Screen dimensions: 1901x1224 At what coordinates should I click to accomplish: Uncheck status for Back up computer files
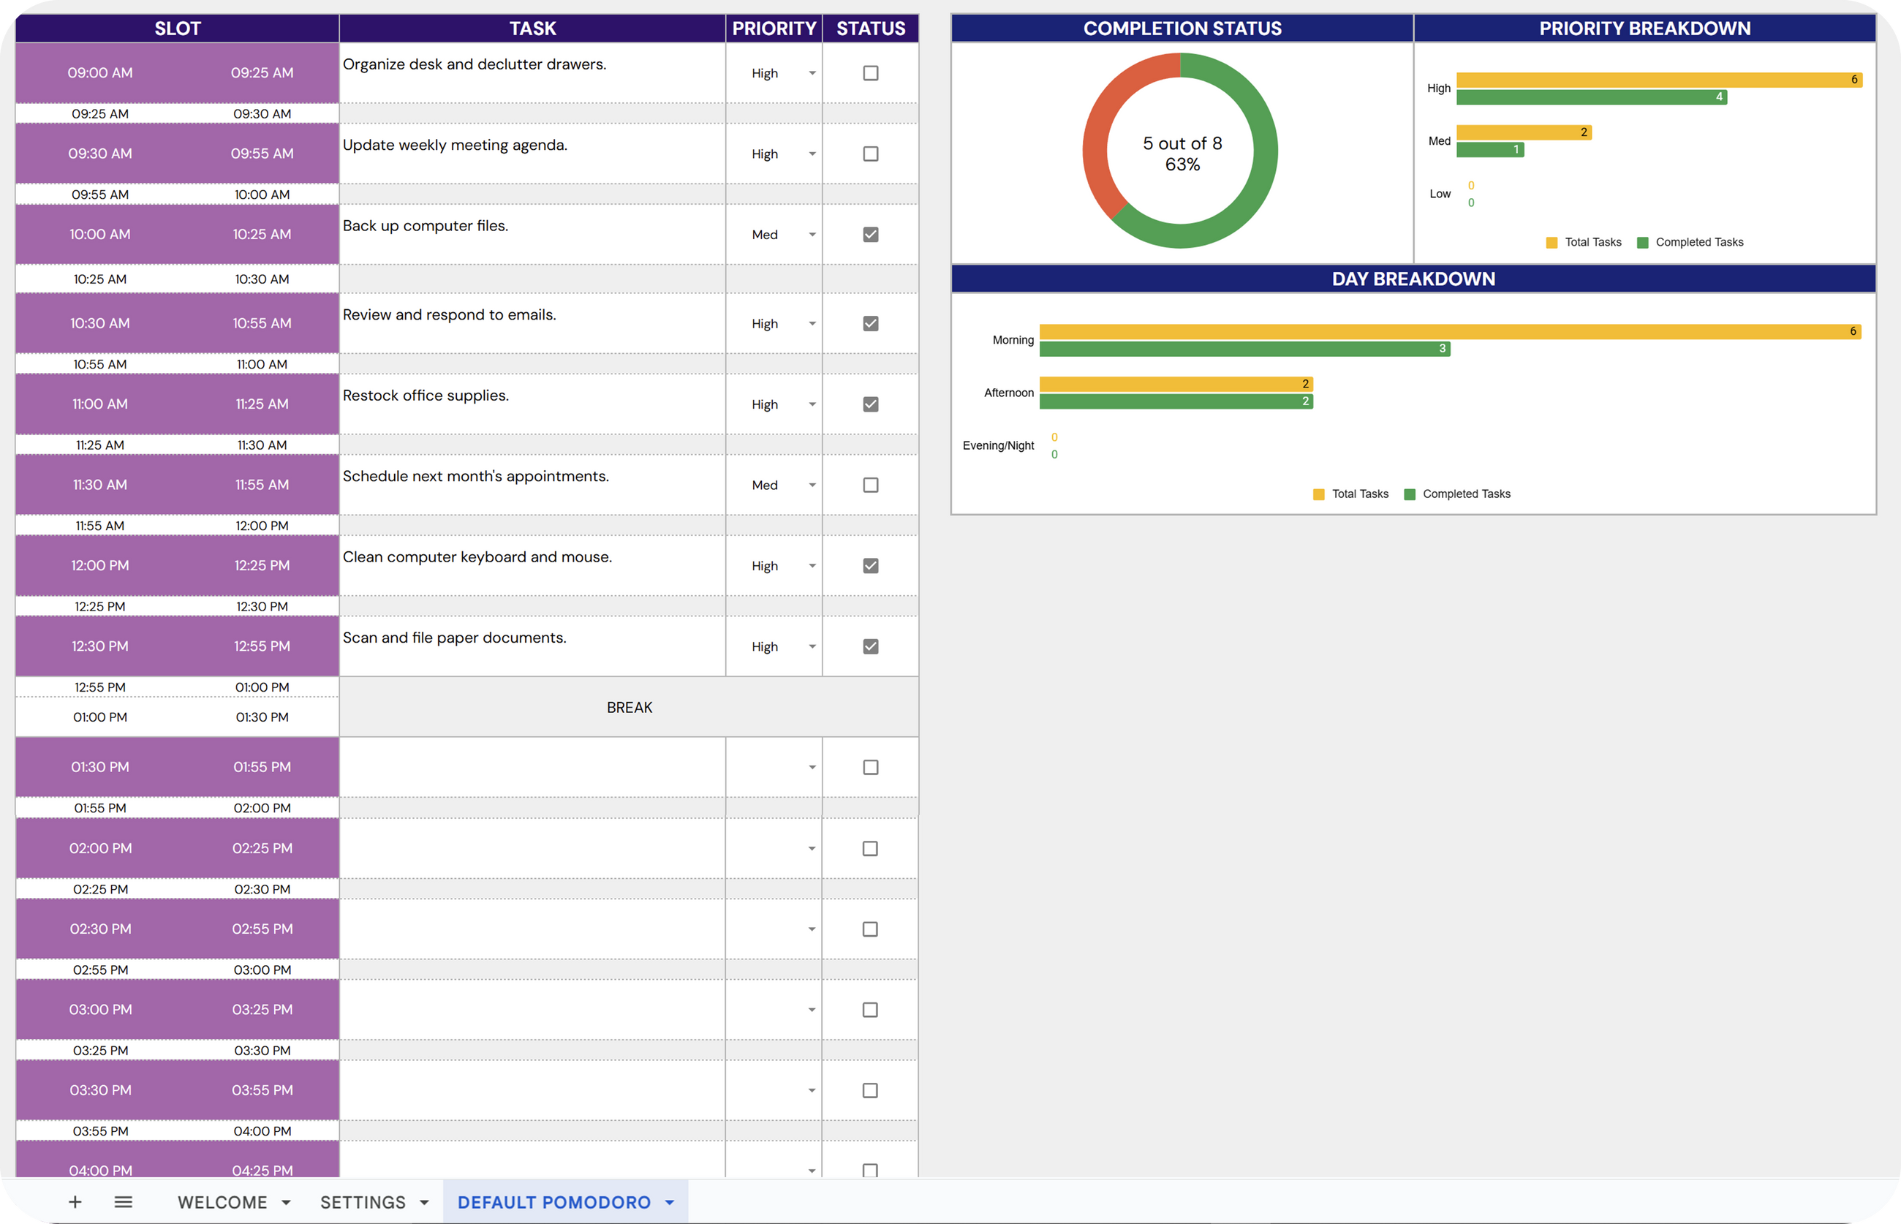870,235
